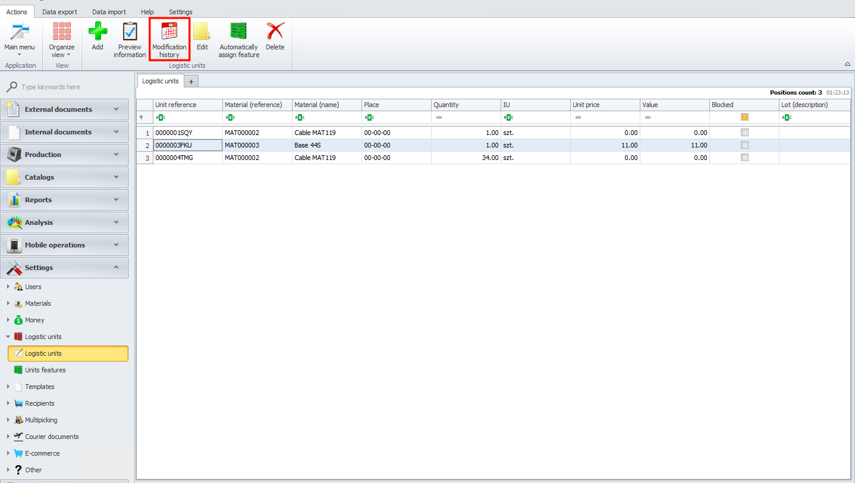Image resolution: width=855 pixels, height=483 pixels.
Task: Click the Reports chart icon
Action: (14, 200)
